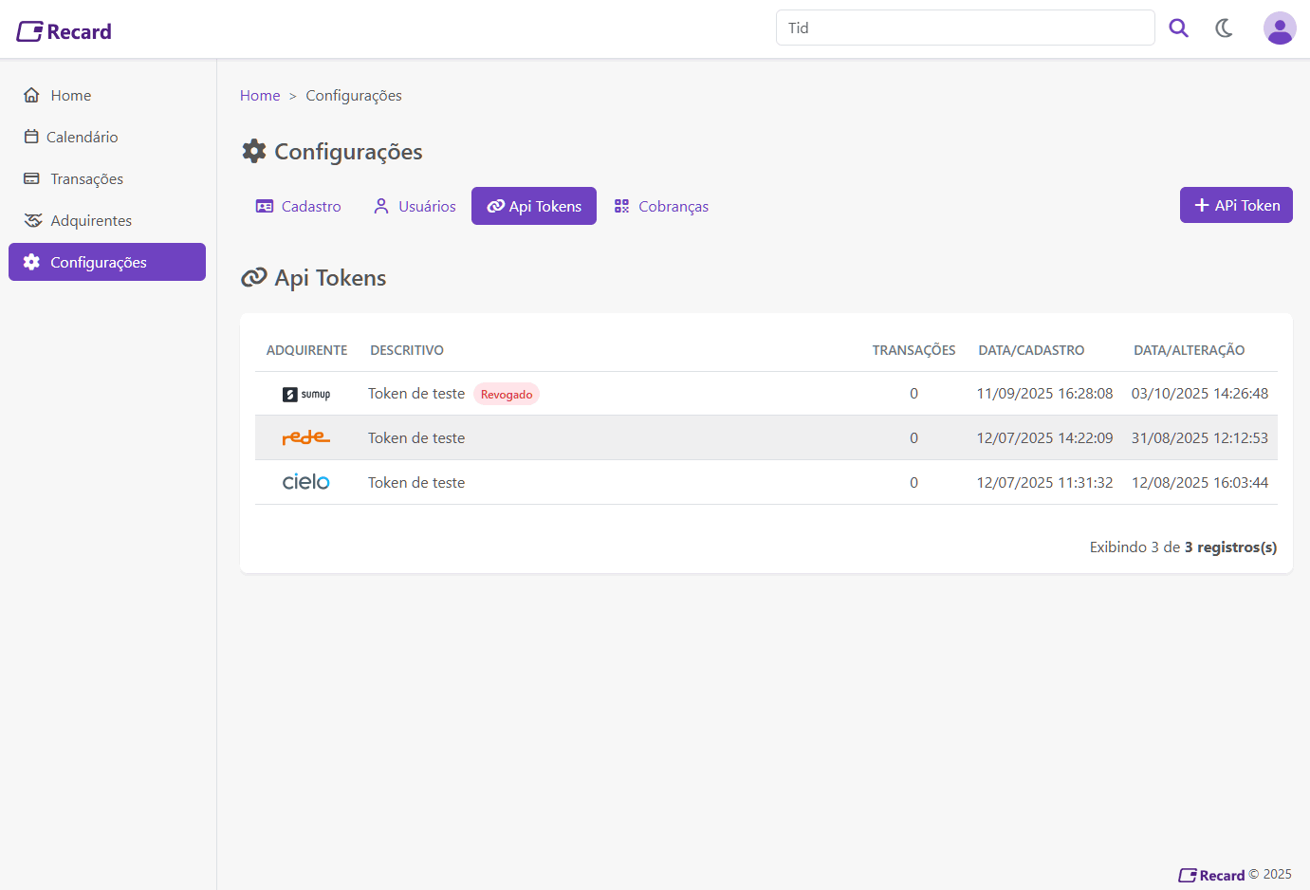Click the search magnifier icon
Screen dimensions: 1310x890
click(1178, 28)
